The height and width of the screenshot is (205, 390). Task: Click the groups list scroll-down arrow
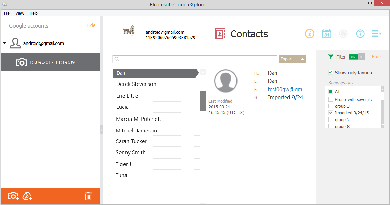pyautogui.click(x=383, y=125)
